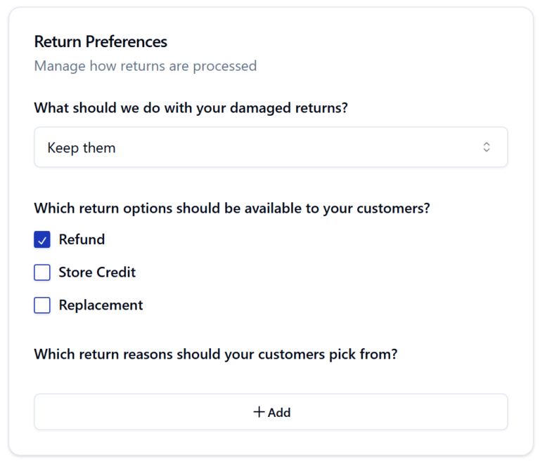Click "Manage how returns are processed" subtitle

tap(145, 66)
